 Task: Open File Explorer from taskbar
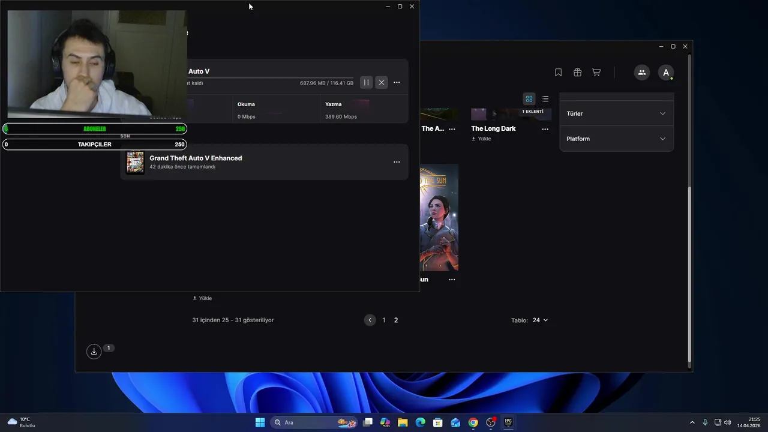[x=403, y=422]
